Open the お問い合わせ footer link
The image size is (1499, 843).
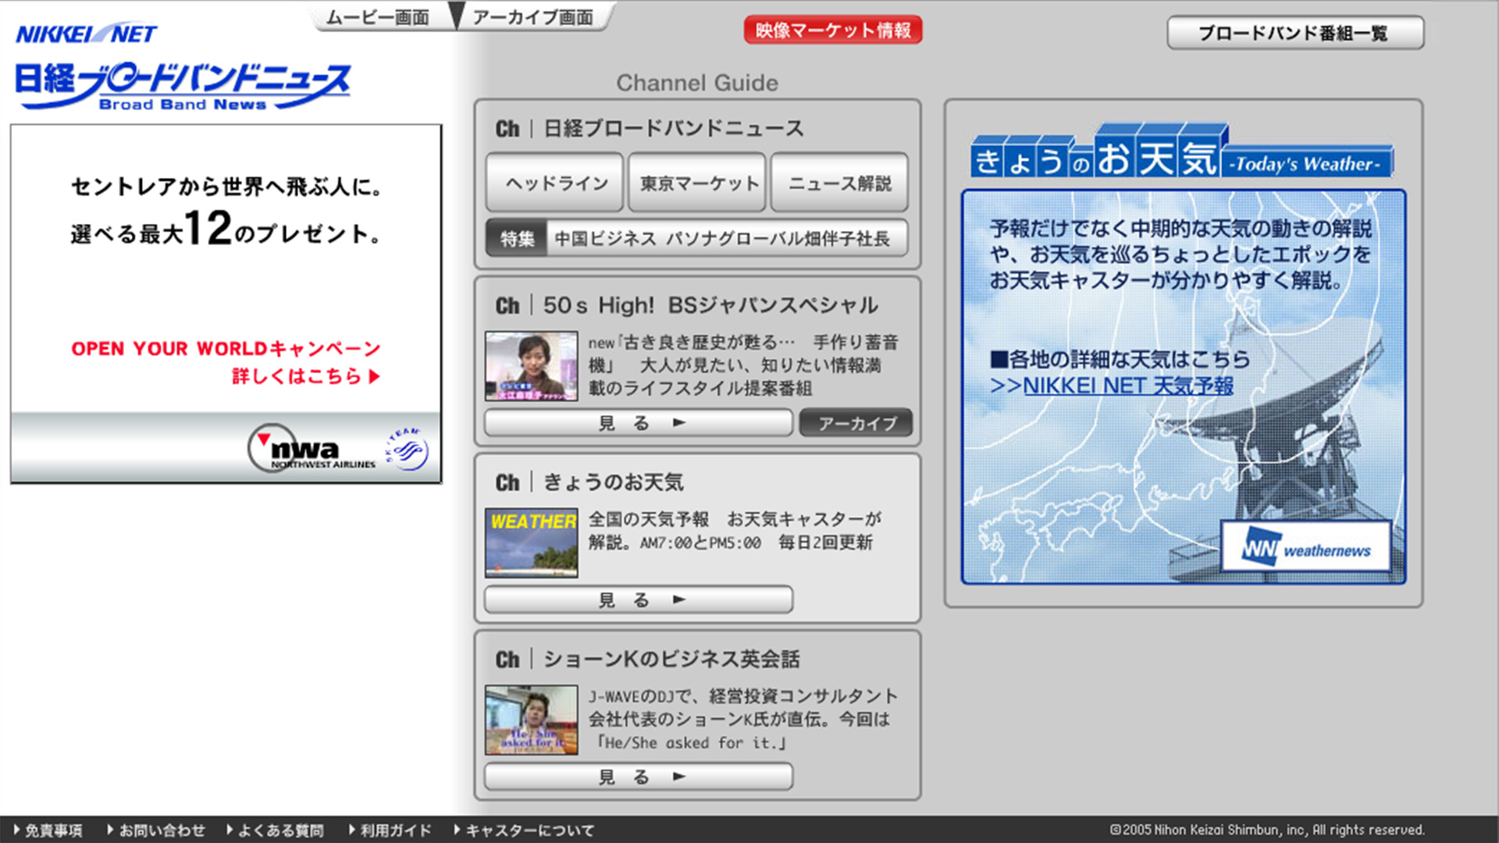(x=156, y=831)
